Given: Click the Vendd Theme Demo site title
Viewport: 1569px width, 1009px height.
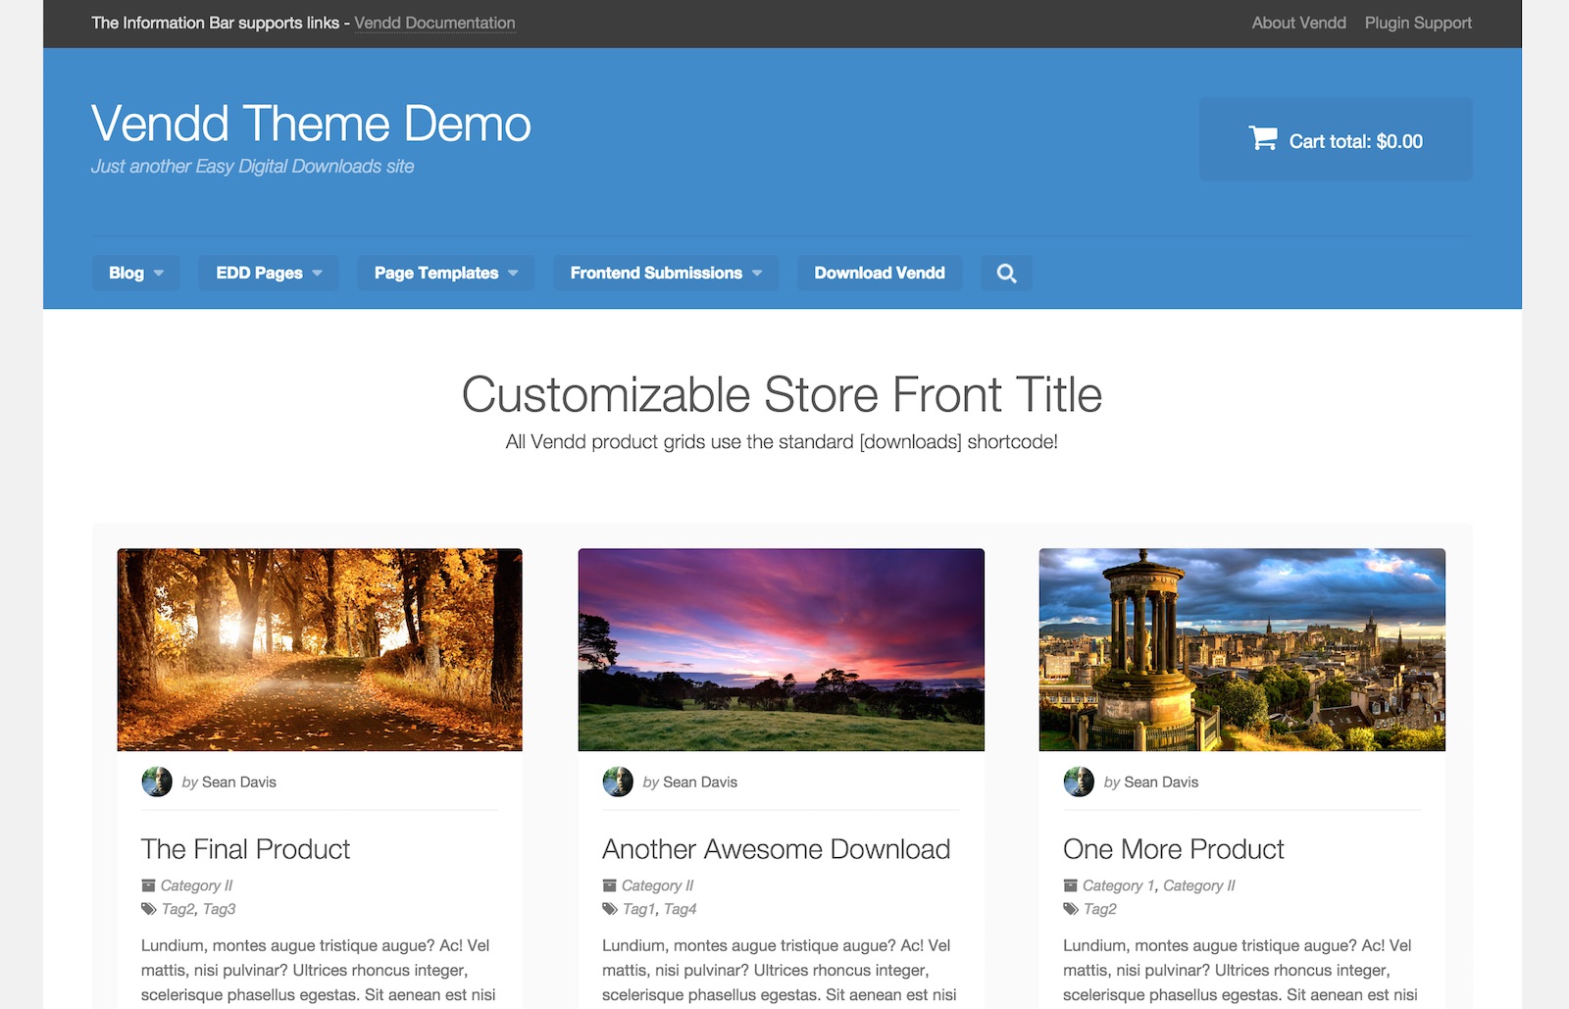Looking at the screenshot, I should pos(311,124).
